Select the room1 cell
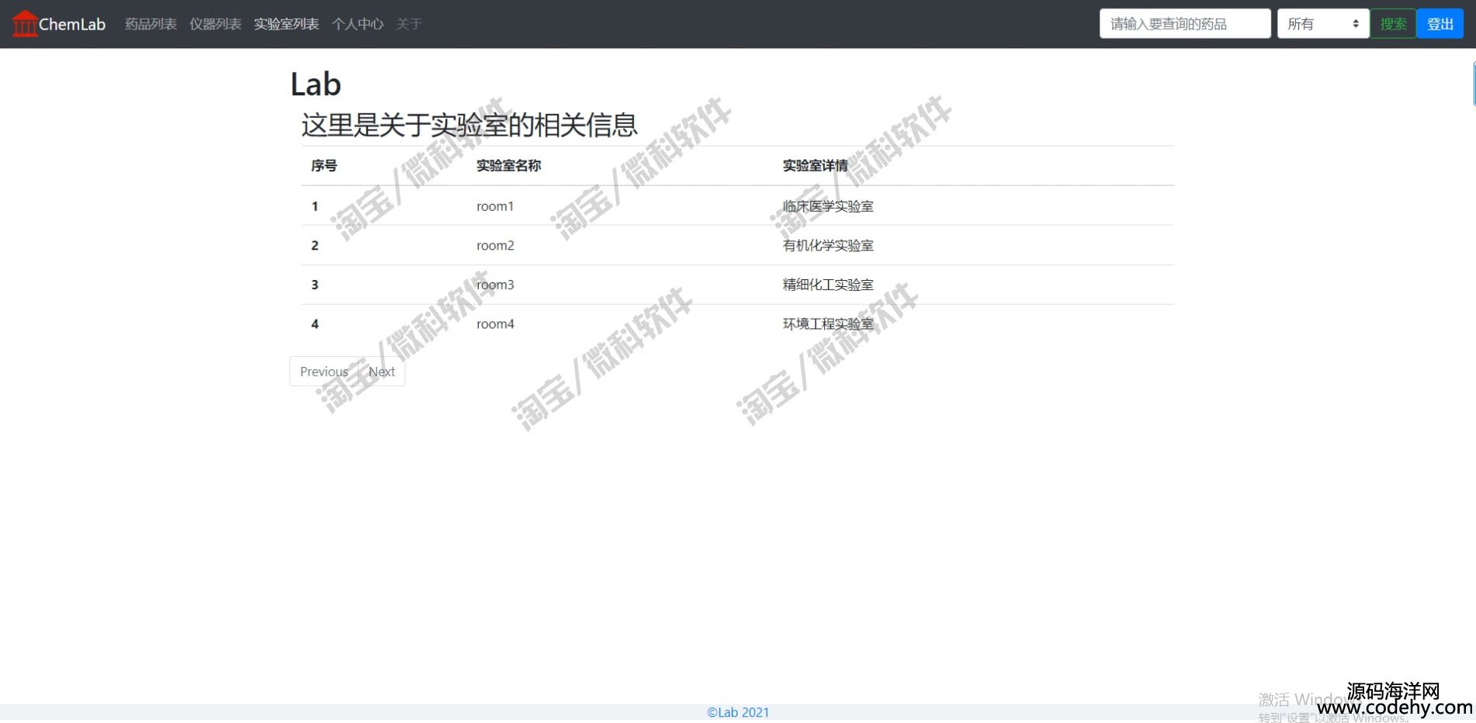Viewport: 1476px width, 723px height. [x=495, y=206]
